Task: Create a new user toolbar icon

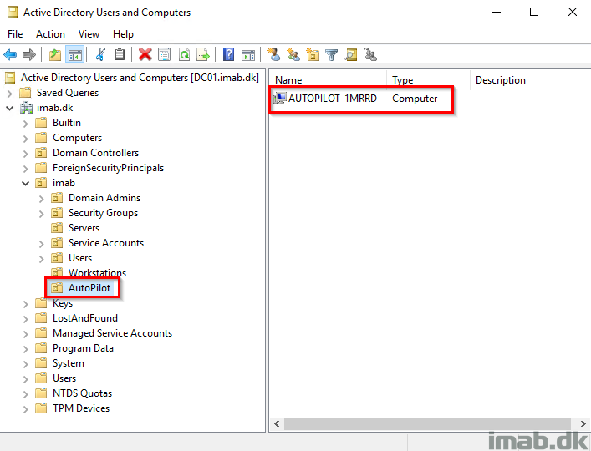Action: (x=273, y=55)
